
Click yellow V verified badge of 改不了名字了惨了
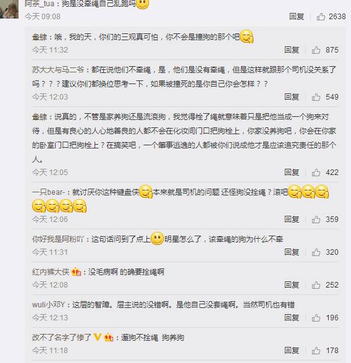[97, 337]
